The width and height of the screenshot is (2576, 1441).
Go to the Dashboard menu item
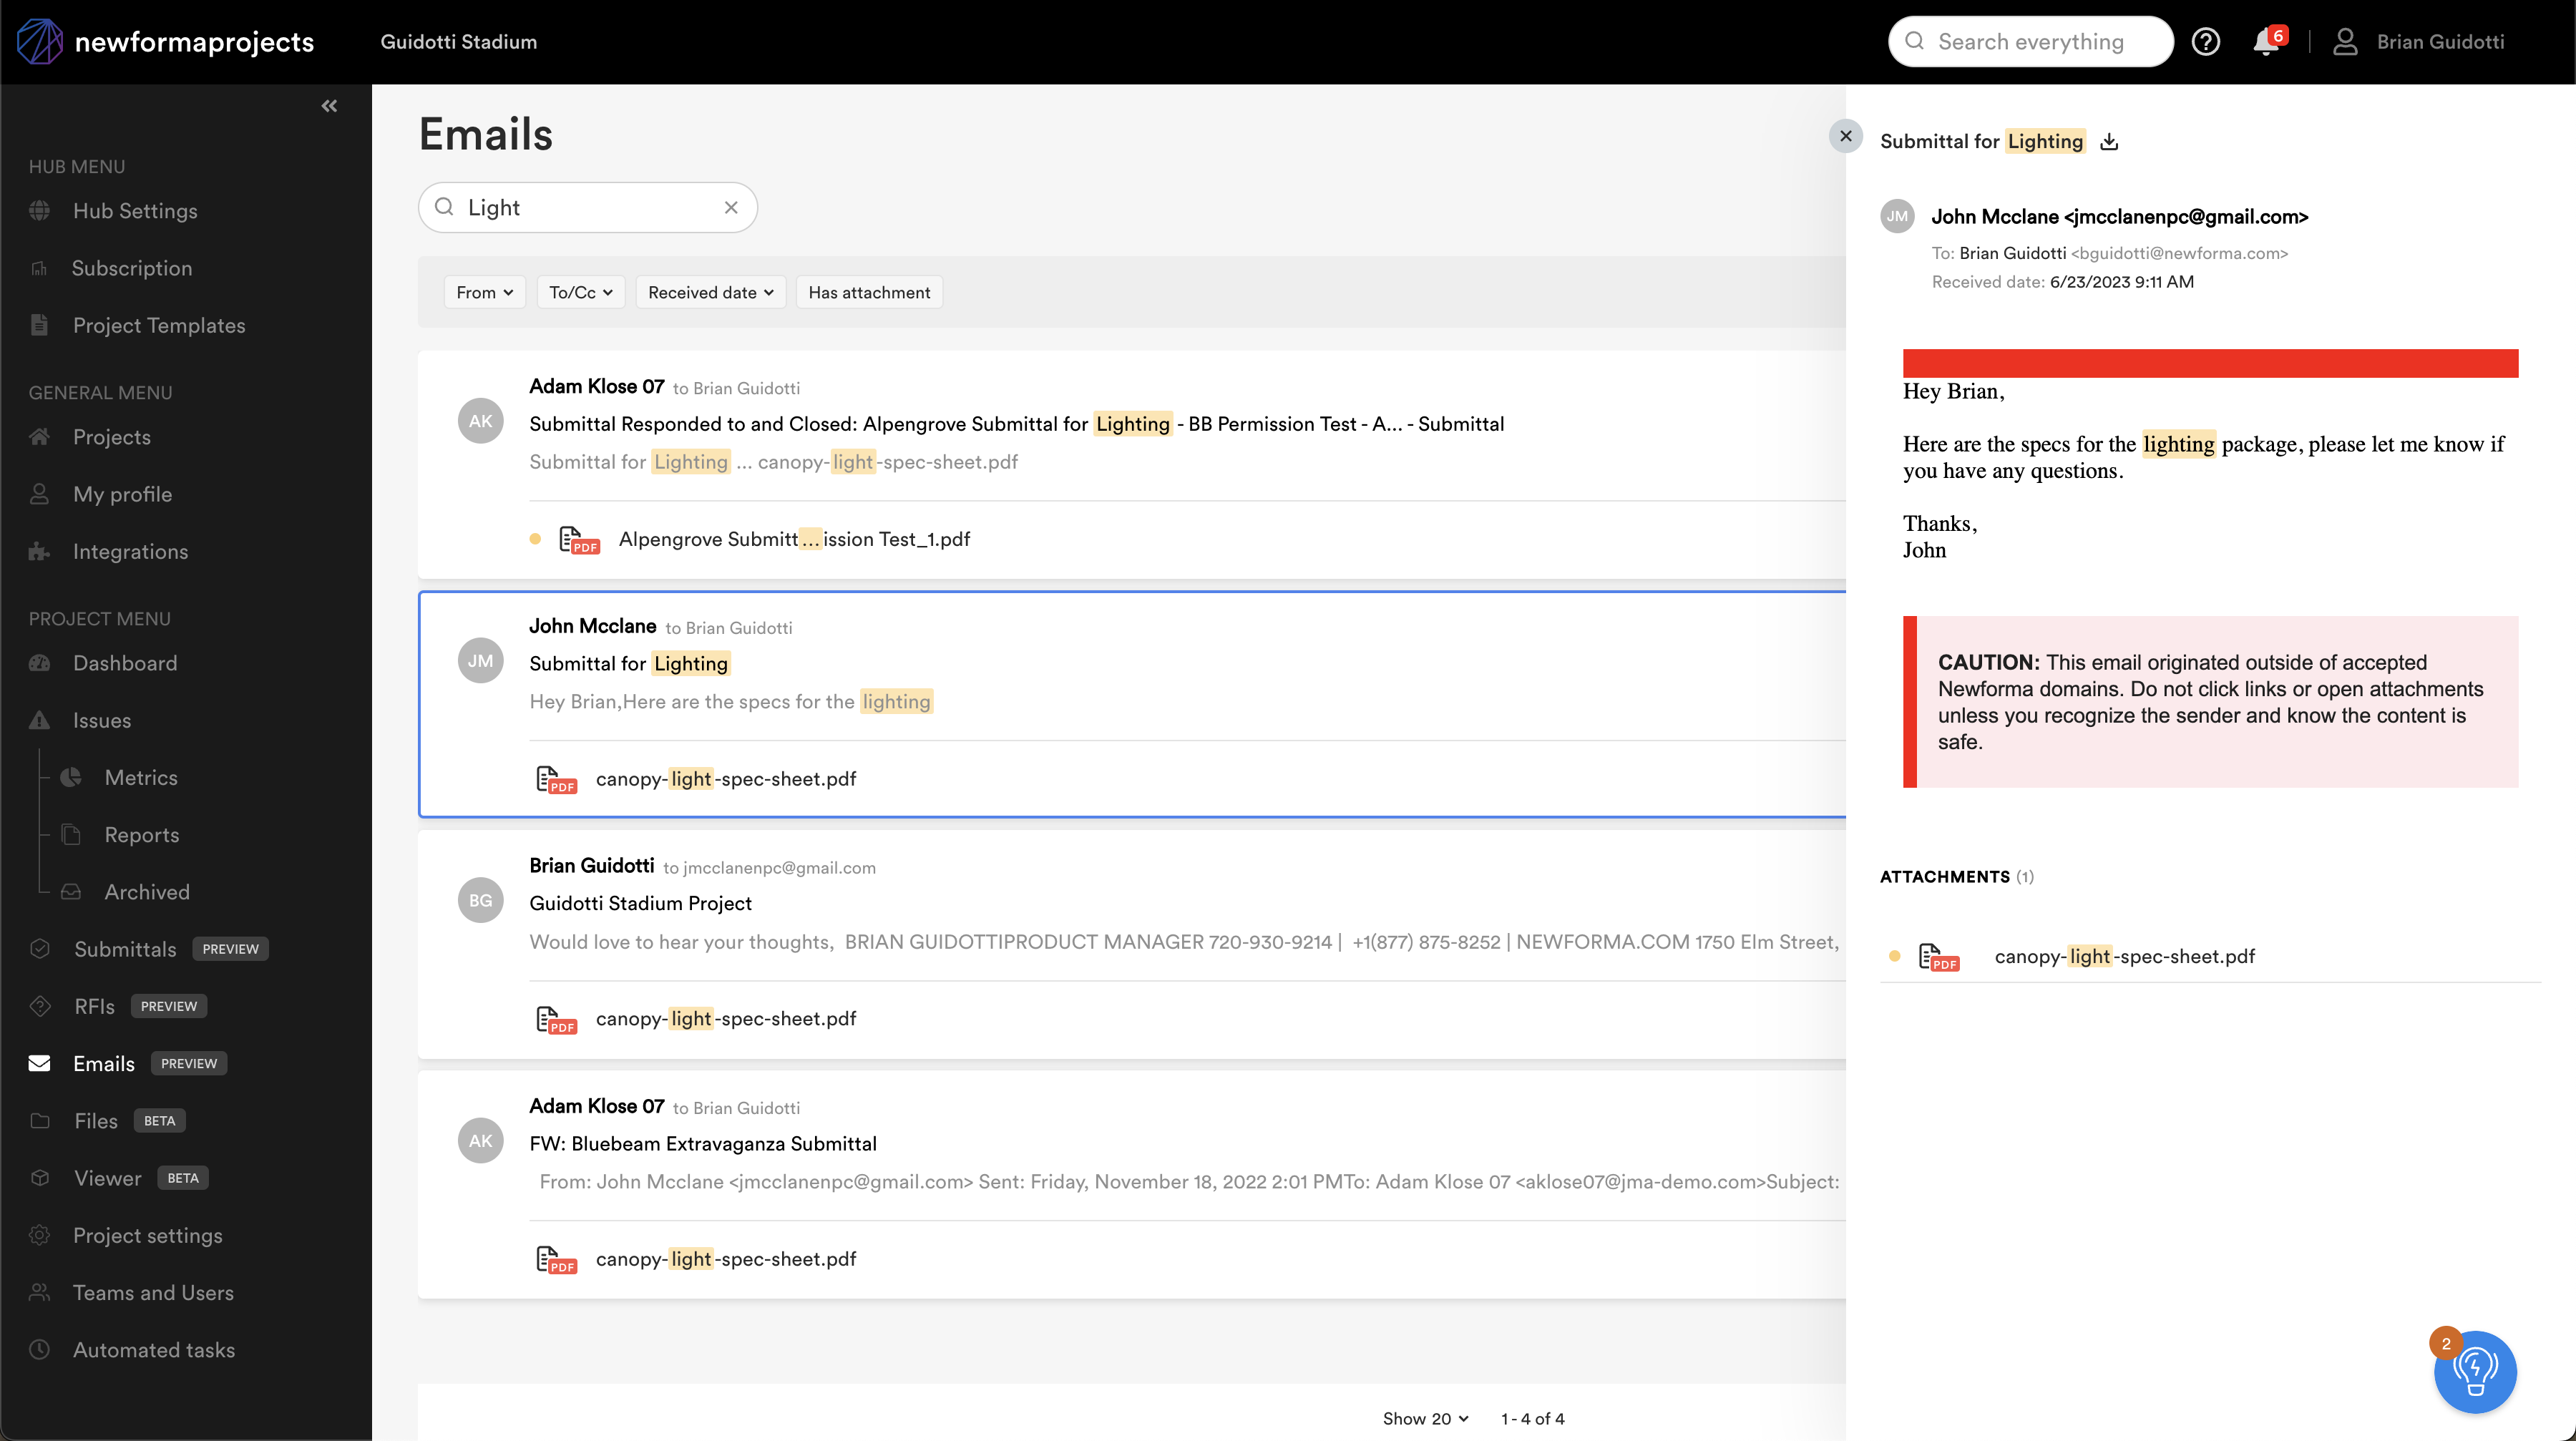click(125, 663)
